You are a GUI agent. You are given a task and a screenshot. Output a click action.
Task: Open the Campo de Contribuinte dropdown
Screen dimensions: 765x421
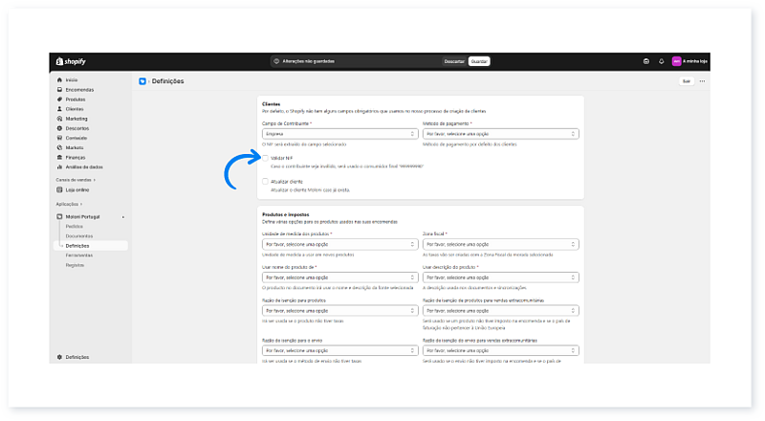click(339, 134)
